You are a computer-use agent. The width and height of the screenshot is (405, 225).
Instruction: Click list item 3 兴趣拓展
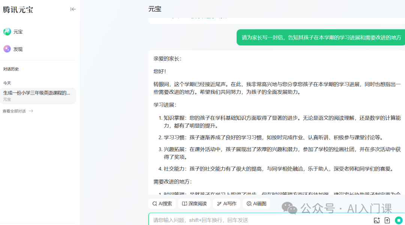[x=279, y=153]
